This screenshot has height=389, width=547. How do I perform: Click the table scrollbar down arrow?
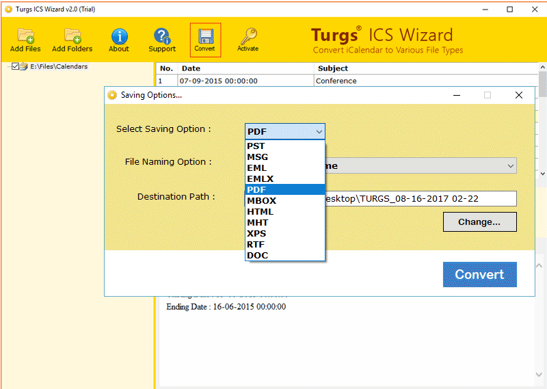(x=542, y=174)
